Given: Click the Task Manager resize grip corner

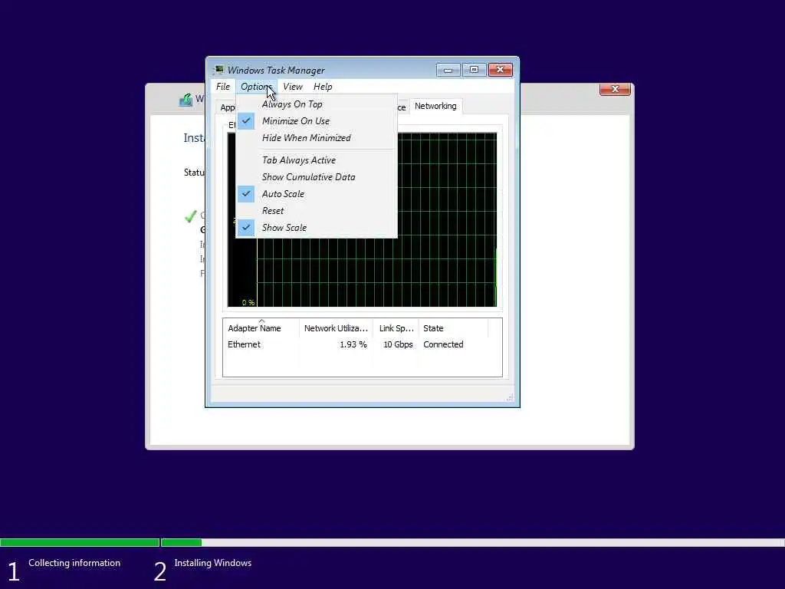Looking at the screenshot, I should [x=510, y=397].
